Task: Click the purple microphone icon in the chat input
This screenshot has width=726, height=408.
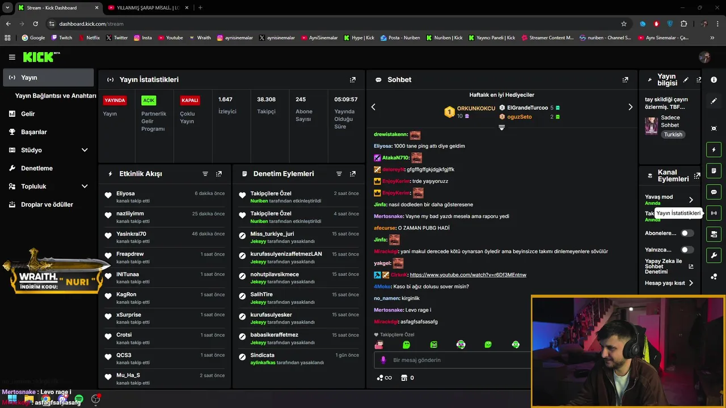Action: pyautogui.click(x=383, y=360)
